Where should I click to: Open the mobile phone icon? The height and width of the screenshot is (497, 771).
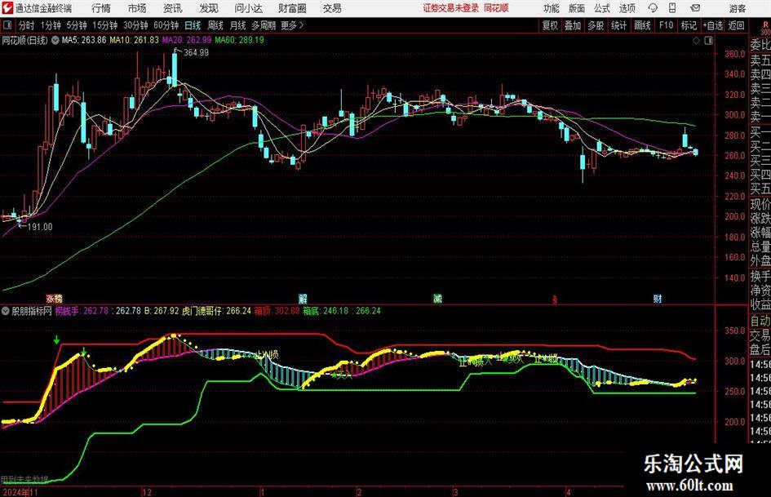pos(672,8)
